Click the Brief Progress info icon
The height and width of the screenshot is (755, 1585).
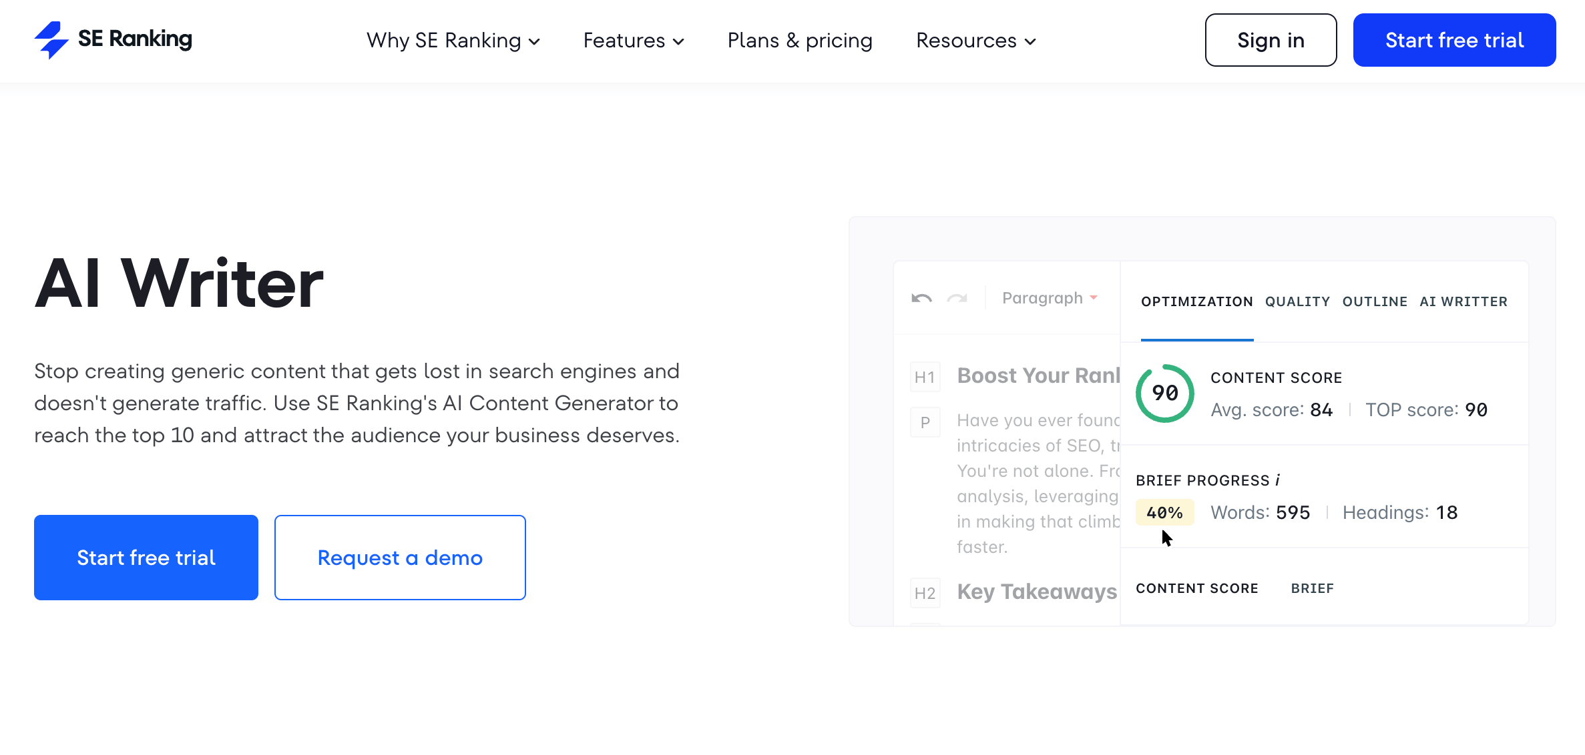click(x=1277, y=480)
